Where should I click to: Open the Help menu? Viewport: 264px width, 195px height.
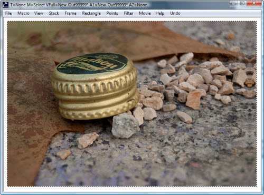click(160, 13)
